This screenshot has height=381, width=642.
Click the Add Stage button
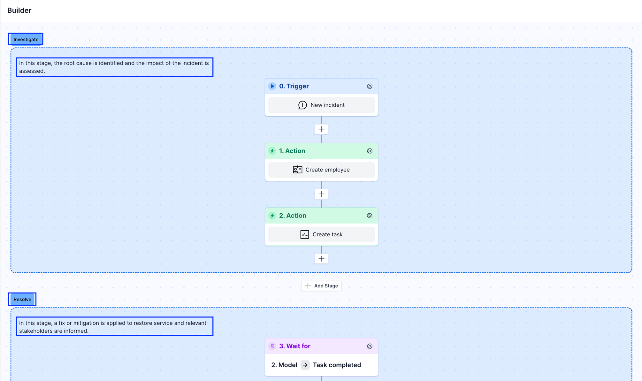[321, 286]
